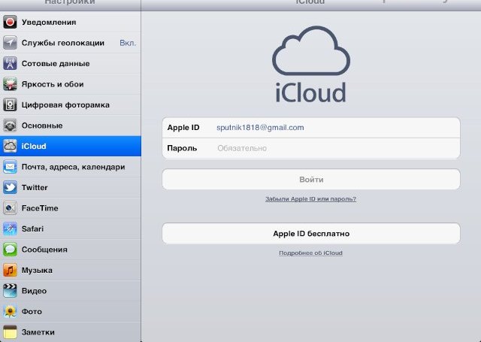Select the Twitter label in sidebar

(x=35, y=187)
